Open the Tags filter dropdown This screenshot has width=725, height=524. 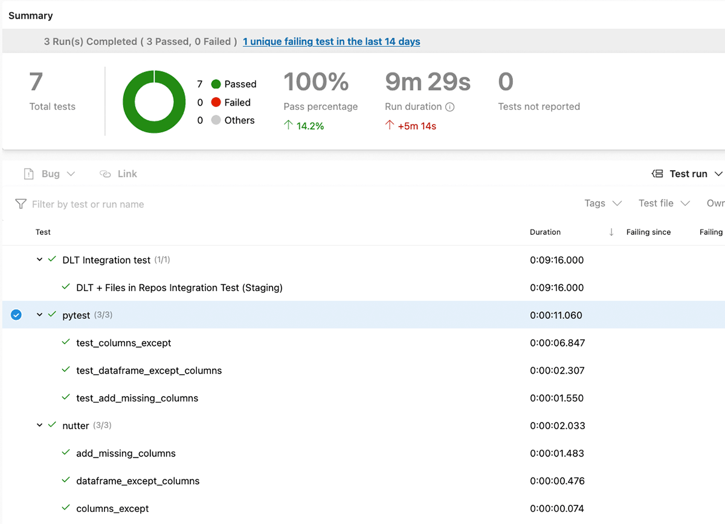pos(602,203)
